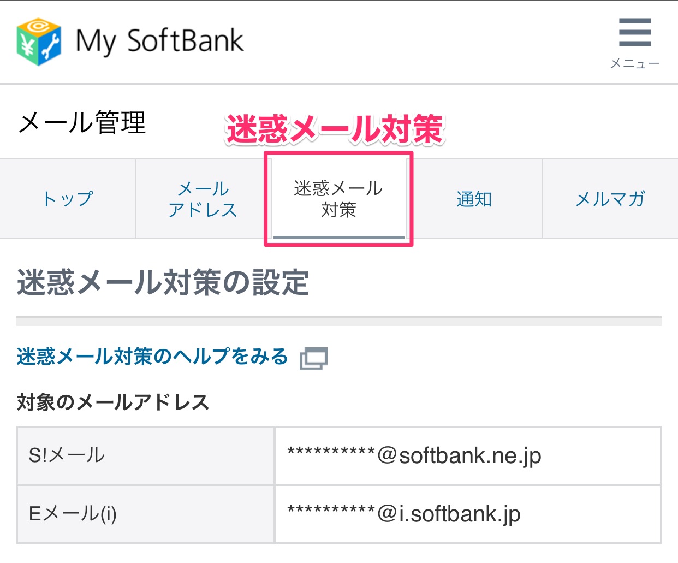678x563 pixels.
Task: Select the 迷惑メール対策 tab
Action: pyautogui.click(x=338, y=198)
